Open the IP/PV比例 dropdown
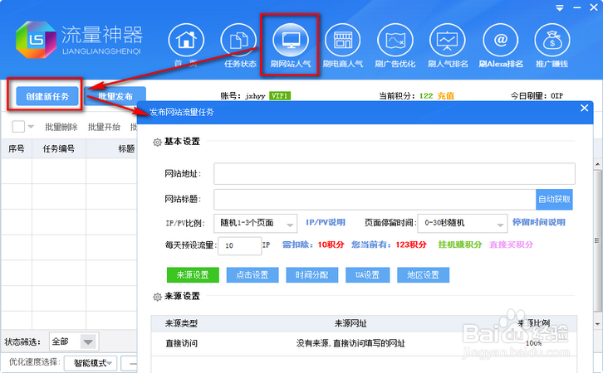 coord(255,223)
